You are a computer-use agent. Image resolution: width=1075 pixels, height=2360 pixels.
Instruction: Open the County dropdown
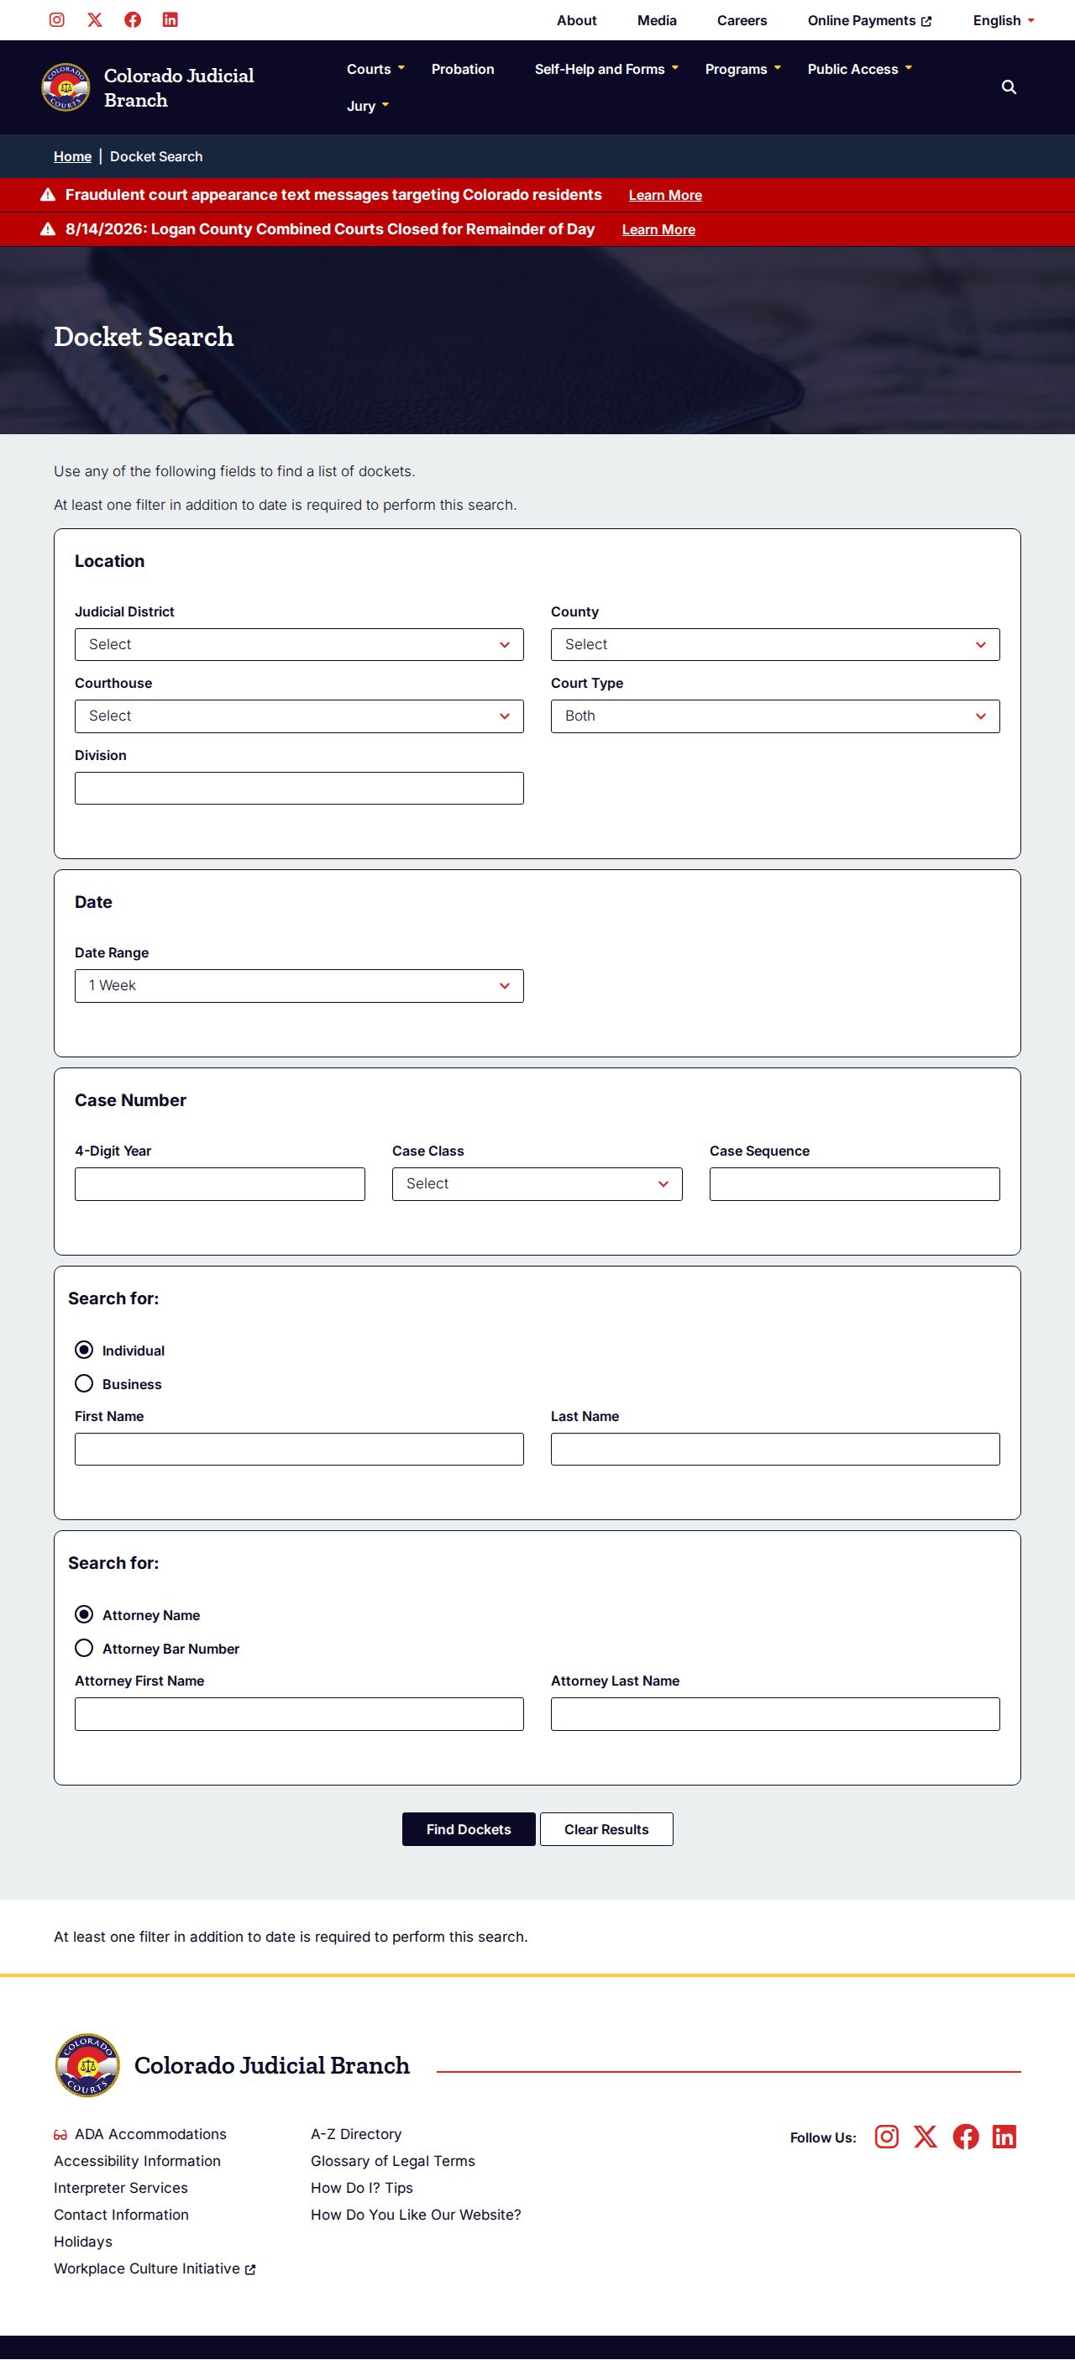click(x=775, y=645)
